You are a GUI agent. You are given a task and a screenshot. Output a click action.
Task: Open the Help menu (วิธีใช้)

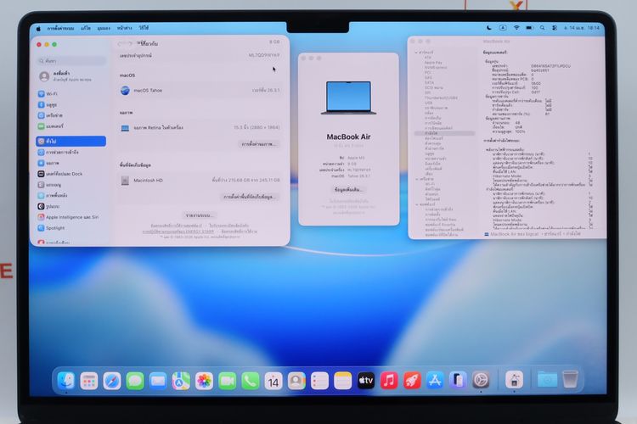[144, 28]
